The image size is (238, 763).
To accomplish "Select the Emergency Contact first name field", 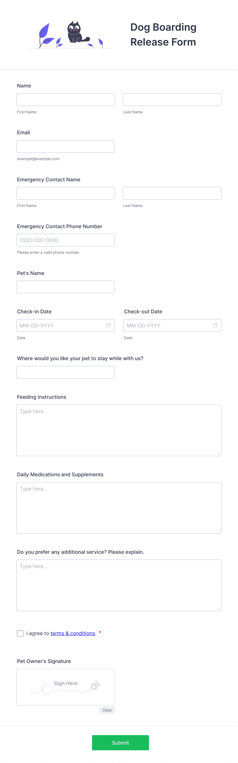I will tap(66, 193).
